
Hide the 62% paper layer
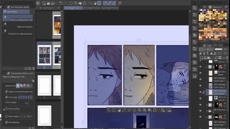(201, 73)
